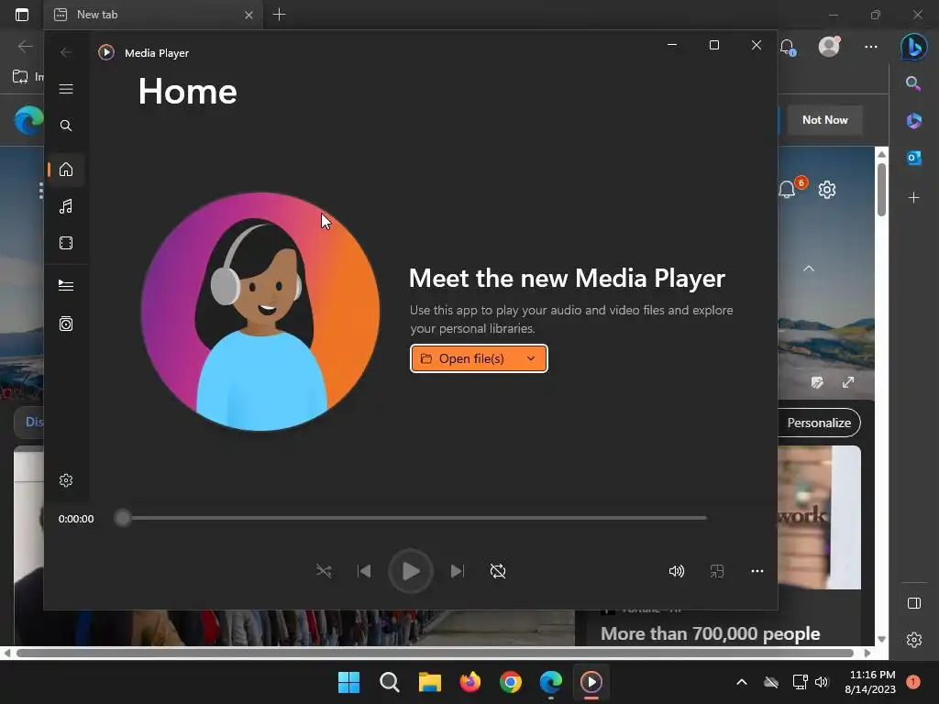Viewport: 939px width, 704px height.
Task: Click the middle of the playback progress track
Action: pos(411,518)
